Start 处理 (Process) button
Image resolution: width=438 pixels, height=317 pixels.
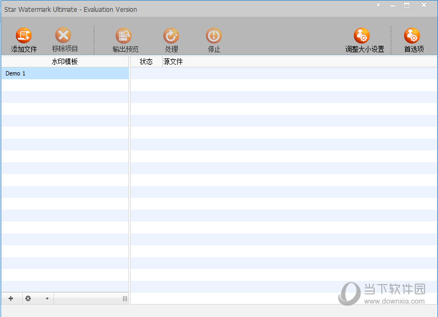pos(171,40)
